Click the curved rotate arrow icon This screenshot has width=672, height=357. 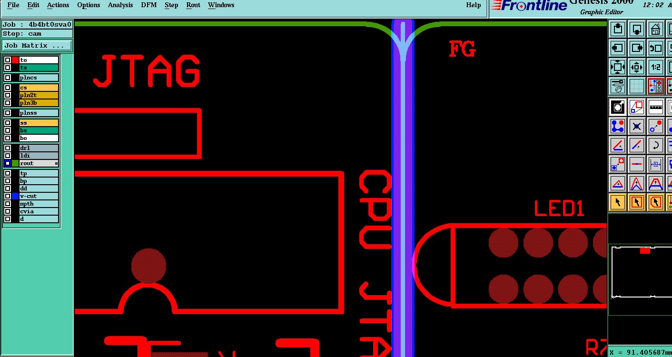click(656, 145)
